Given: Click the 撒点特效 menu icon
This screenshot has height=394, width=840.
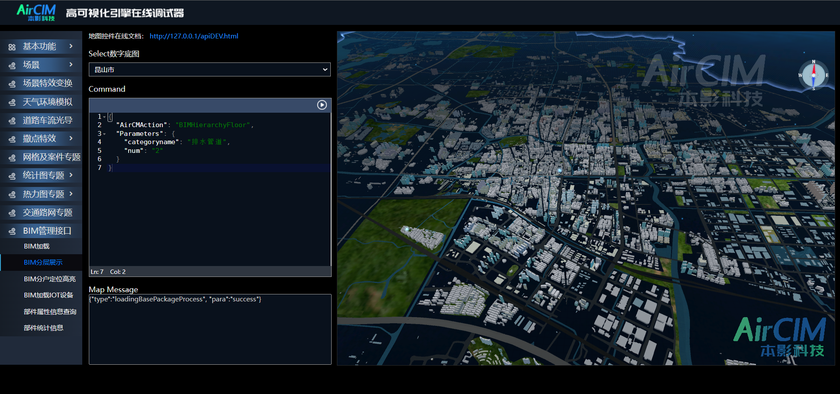Looking at the screenshot, I should 12,139.
